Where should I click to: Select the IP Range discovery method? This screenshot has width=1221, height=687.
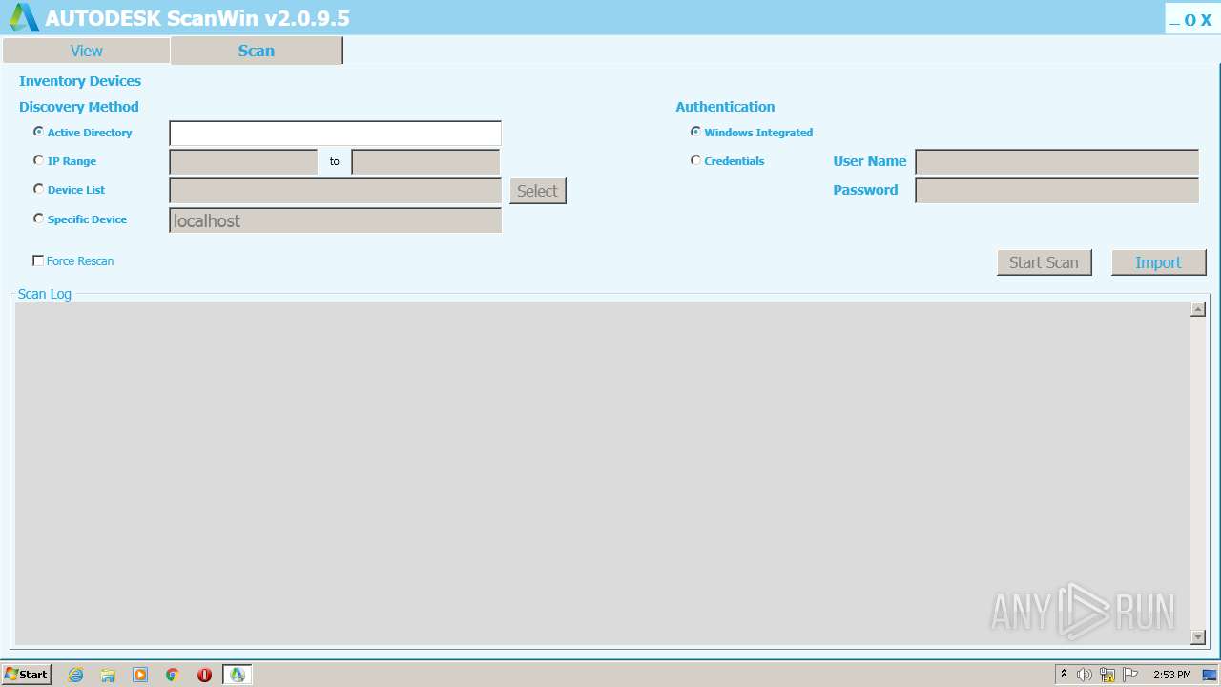coord(38,160)
